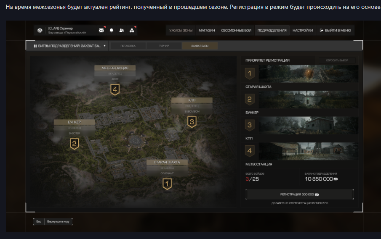Viewport: 381px width, 239px height.
Task: Switch to the Потасовка tab
Action: (x=128, y=46)
